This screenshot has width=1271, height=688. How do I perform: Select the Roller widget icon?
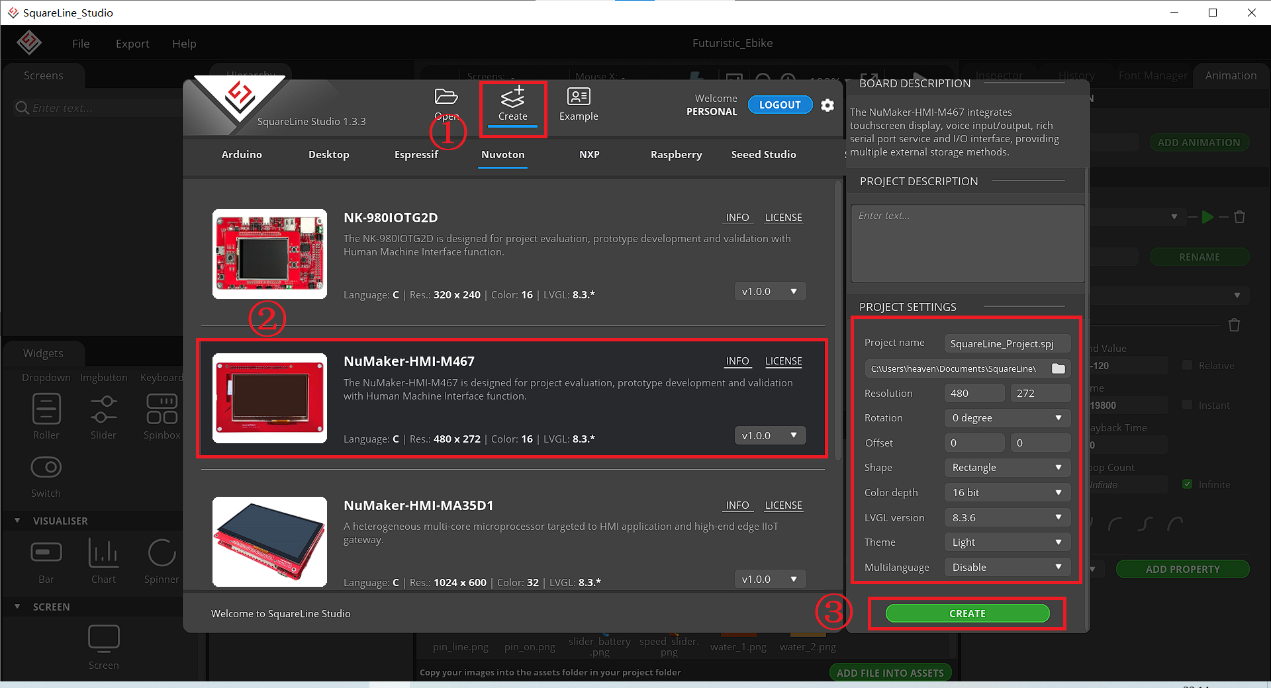coord(46,409)
